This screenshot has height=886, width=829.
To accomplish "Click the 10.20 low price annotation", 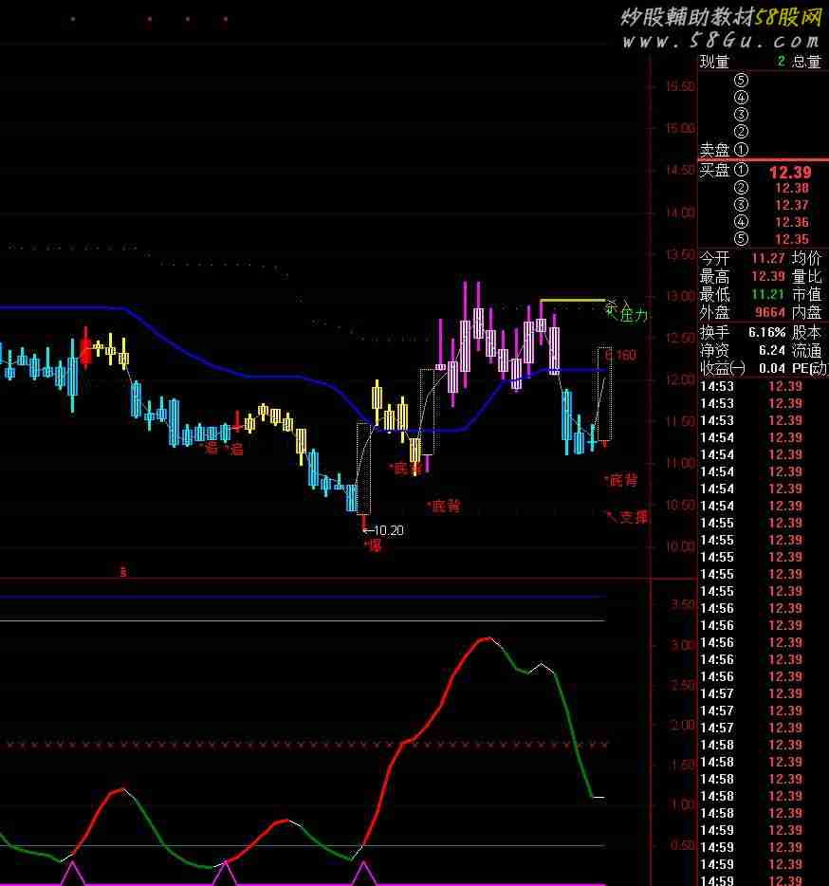I will [x=388, y=530].
